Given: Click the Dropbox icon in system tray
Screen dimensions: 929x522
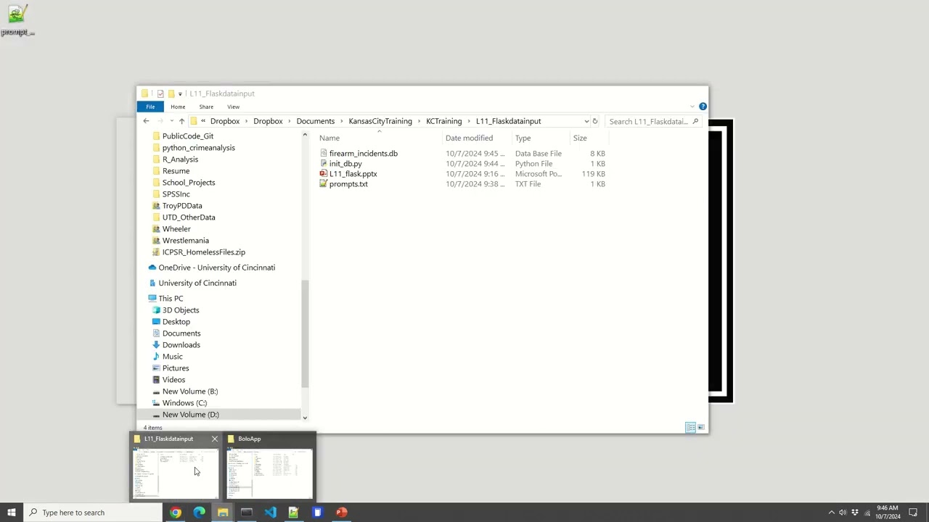Looking at the screenshot, I should (854, 513).
